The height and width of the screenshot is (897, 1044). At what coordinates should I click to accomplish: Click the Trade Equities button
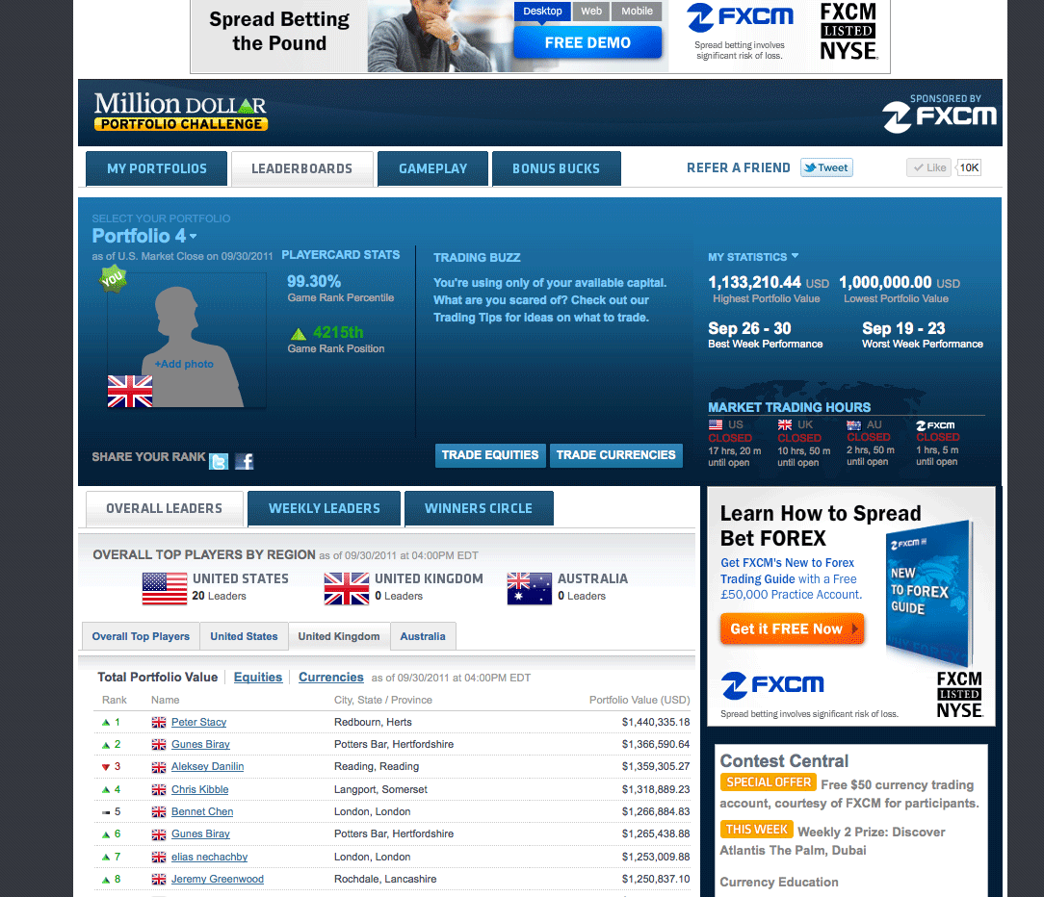pos(491,455)
